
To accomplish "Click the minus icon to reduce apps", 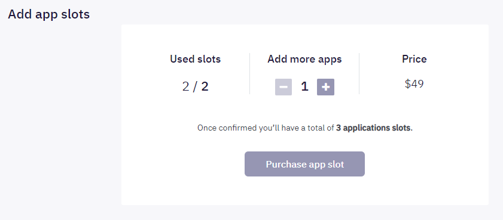I will [x=283, y=87].
